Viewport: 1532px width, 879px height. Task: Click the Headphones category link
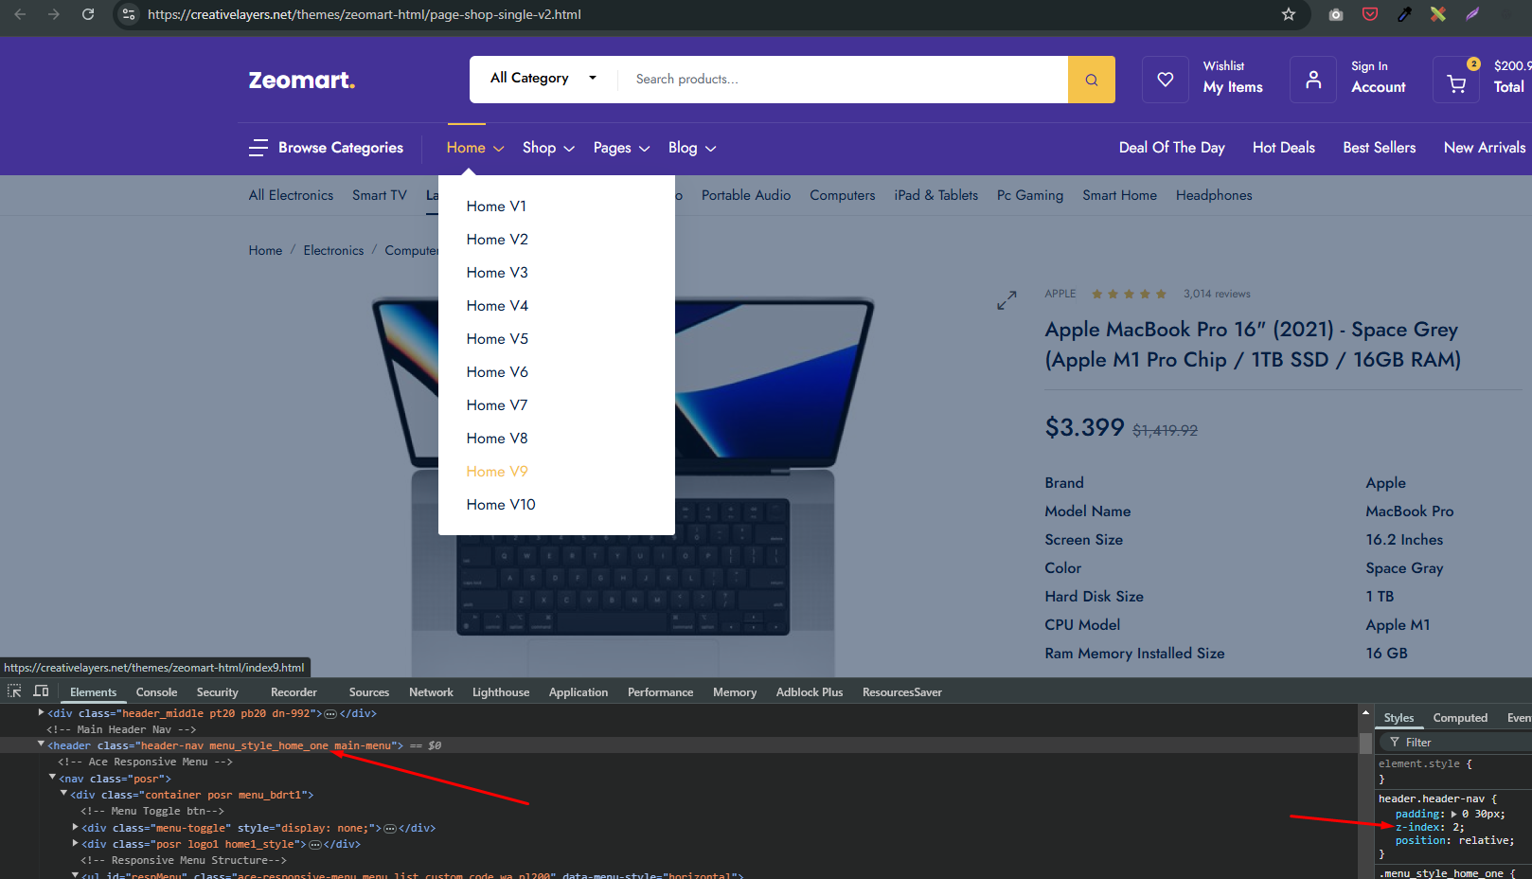tap(1214, 195)
